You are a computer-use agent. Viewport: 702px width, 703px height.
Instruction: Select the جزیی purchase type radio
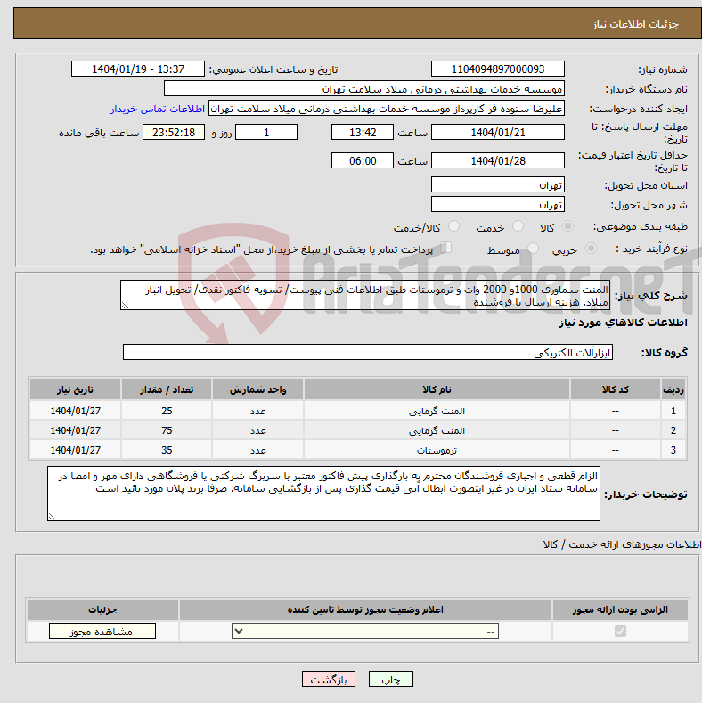591,249
